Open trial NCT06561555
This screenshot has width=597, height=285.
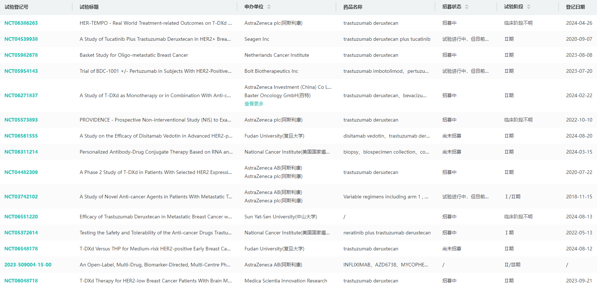(x=21, y=136)
